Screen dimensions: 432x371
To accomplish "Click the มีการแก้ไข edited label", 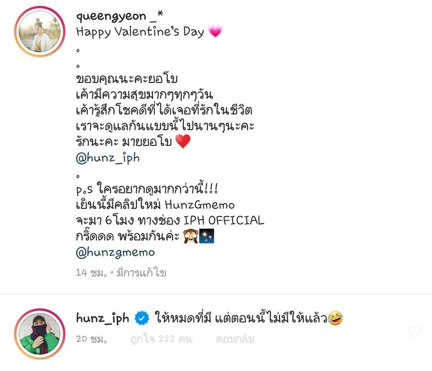I will click(x=142, y=273).
